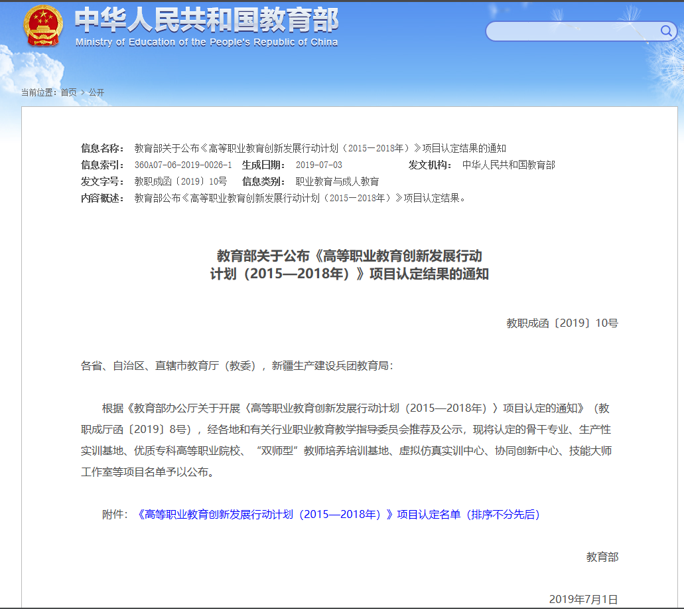Click the 职业教育与成人教育 category value
The height and width of the screenshot is (609, 684).
pyautogui.click(x=337, y=181)
